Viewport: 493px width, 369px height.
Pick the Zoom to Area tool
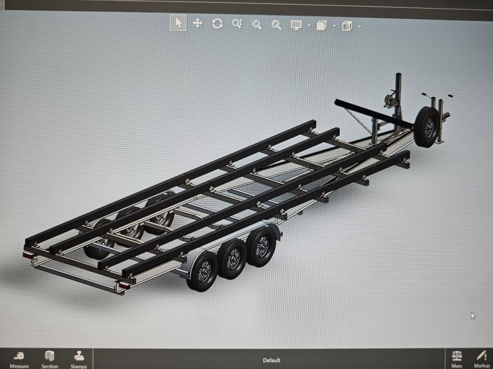257,25
